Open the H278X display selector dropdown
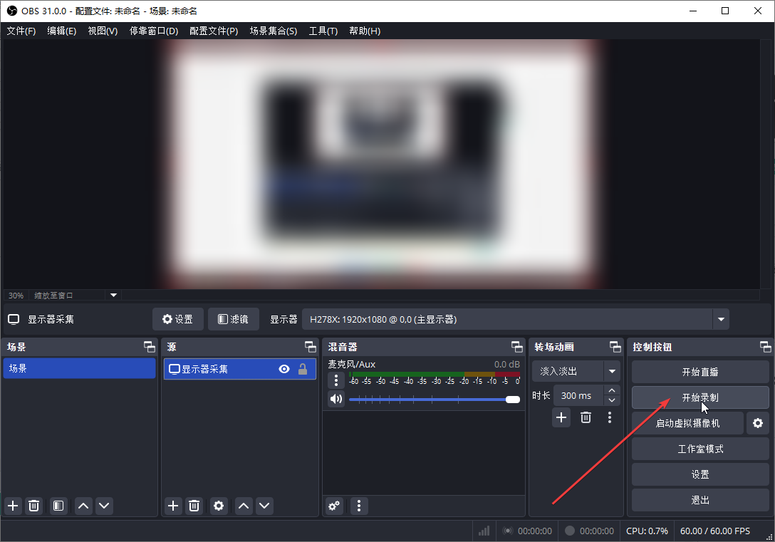The width and height of the screenshot is (775, 542). [721, 319]
